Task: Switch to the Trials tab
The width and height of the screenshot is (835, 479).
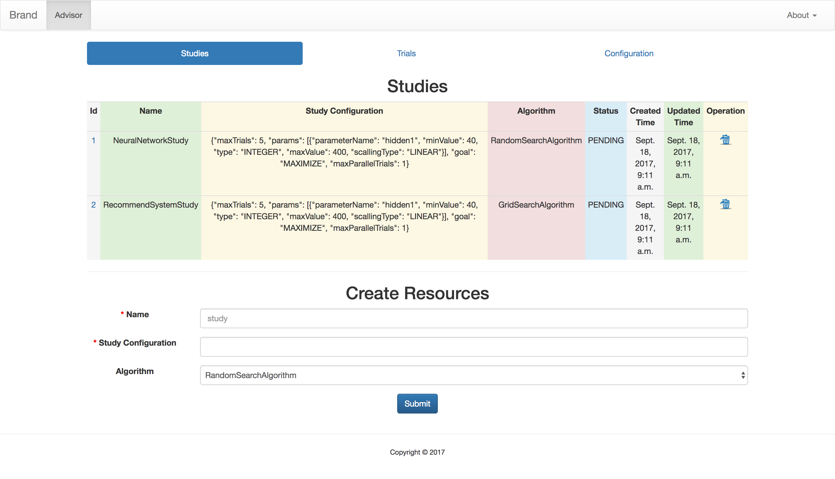Action: point(406,53)
